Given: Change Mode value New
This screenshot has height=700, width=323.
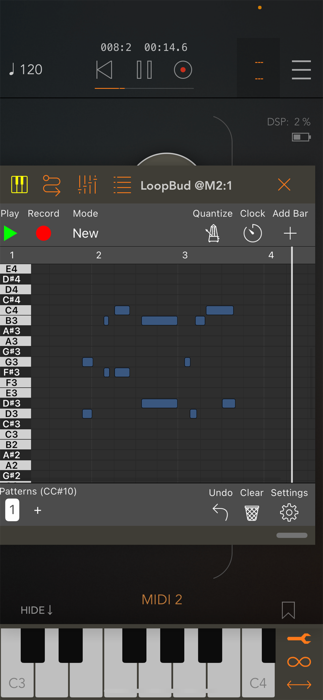Looking at the screenshot, I should [x=86, y=233].
